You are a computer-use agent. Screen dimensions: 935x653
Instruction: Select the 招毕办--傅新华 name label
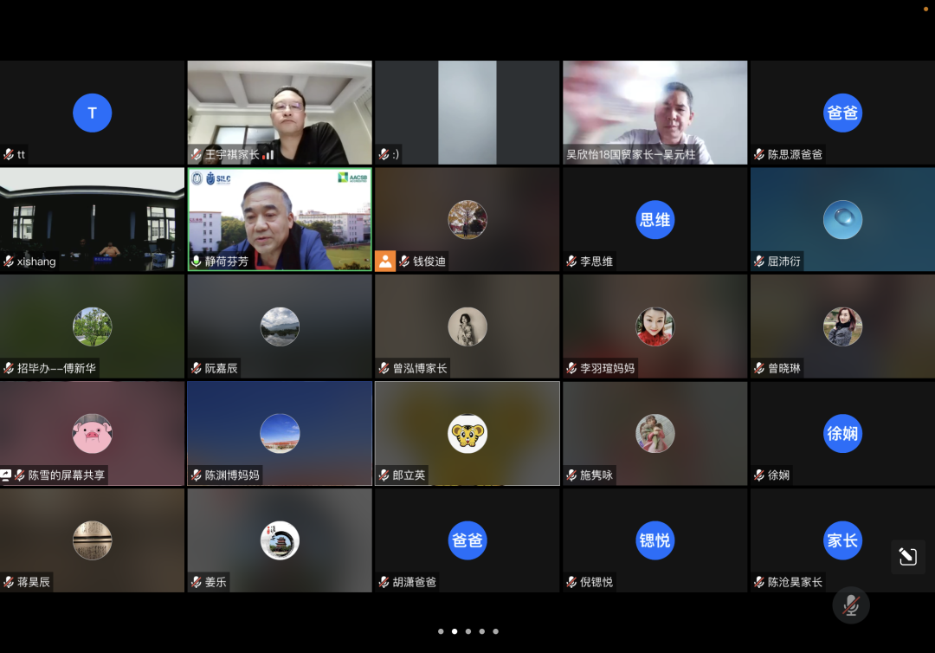[56, 368]
